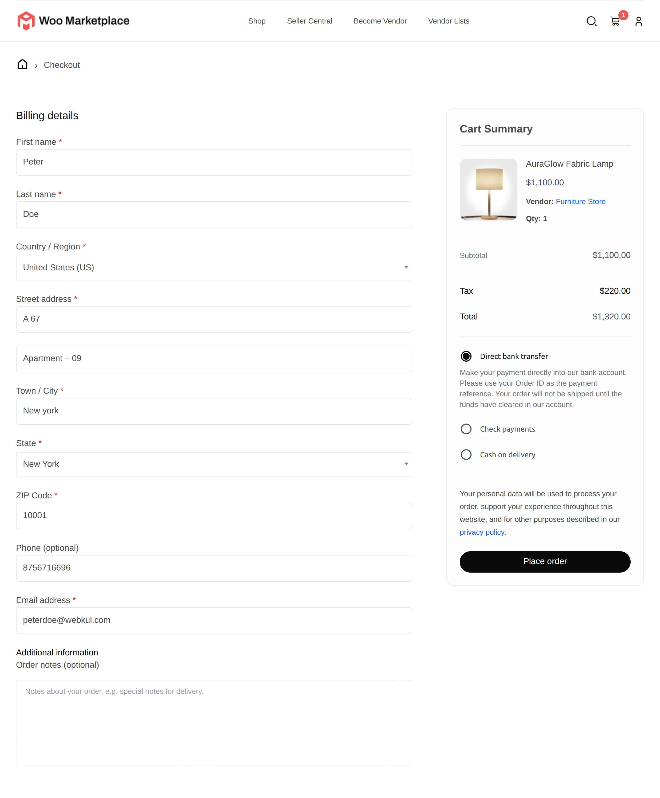Enable Cash on delivery payment
Screen dimensions: 660x798
pyautogui.click(x=466, y=455)
